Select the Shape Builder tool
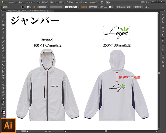Viewport: 166px width, 133px height. (x=3, y=68)
